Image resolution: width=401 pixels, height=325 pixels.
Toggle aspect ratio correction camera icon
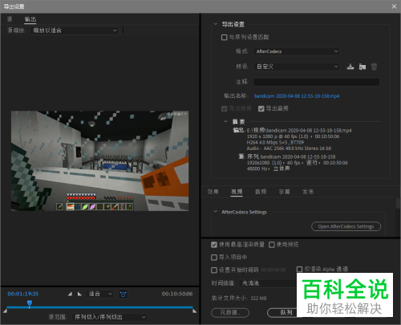[123, 295]
